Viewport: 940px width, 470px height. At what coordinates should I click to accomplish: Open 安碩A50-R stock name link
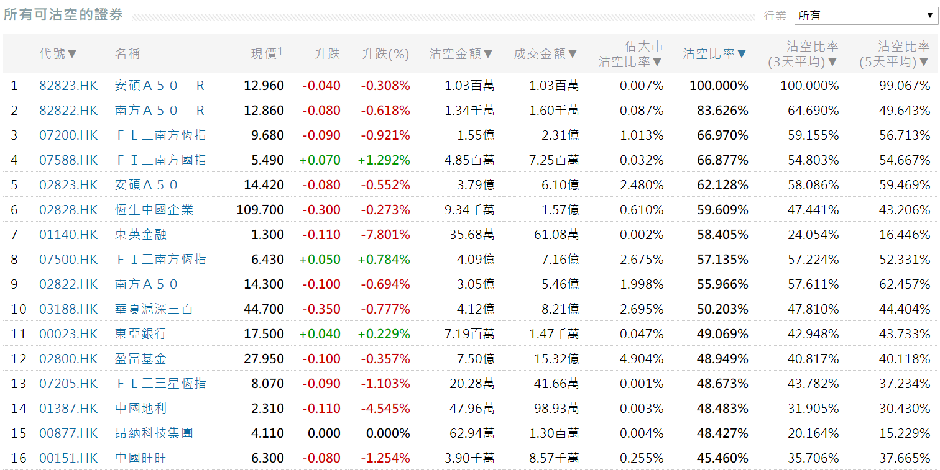(x=160, y=86)
